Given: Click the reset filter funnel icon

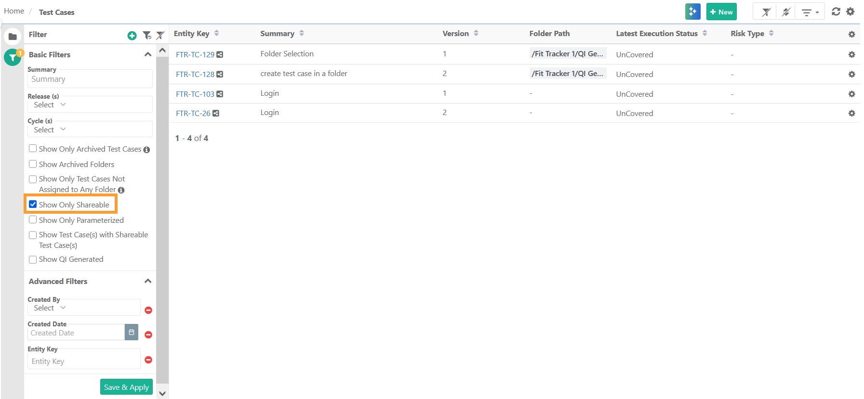Looking at the screenshot, I should tap(146, 35).
